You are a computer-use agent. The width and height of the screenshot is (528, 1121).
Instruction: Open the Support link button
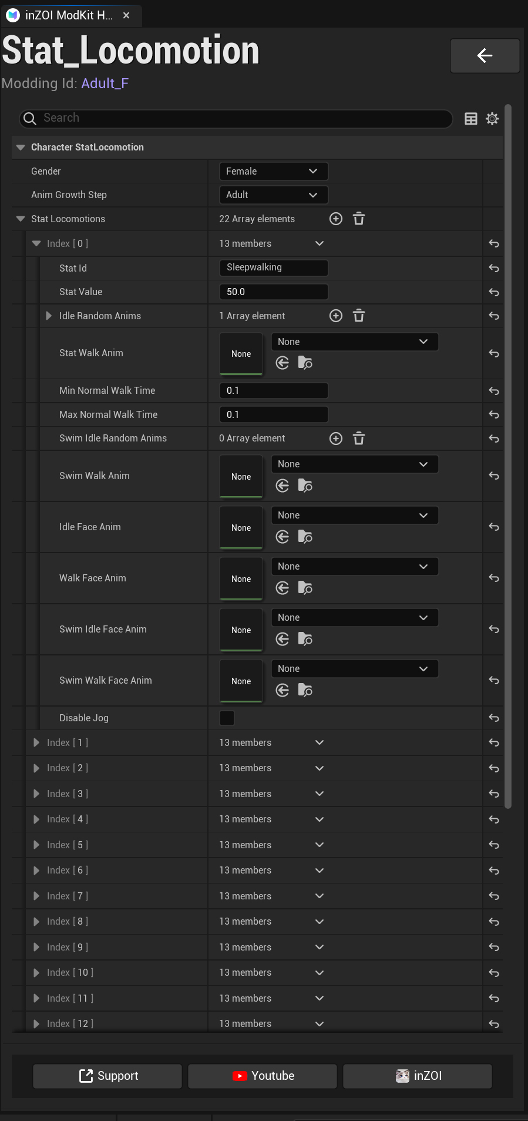pos(107,1076)
